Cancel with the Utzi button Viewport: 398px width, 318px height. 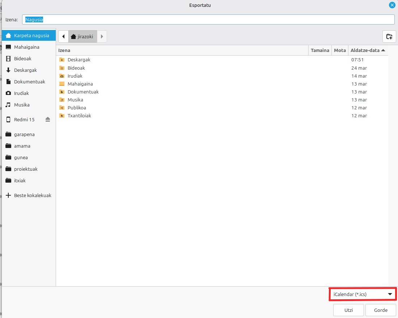[348, 310]
